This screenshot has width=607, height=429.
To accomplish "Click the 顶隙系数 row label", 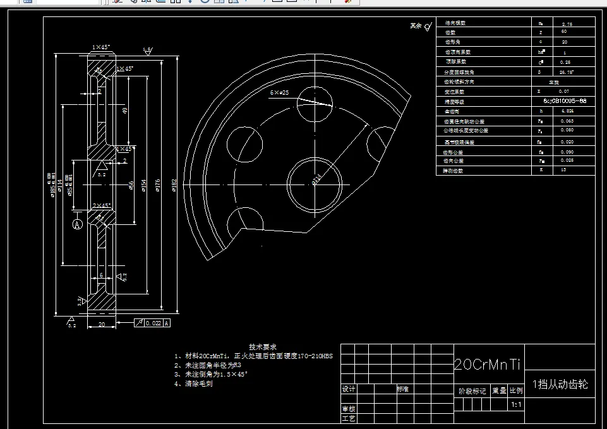I will (x=456, y=61).
